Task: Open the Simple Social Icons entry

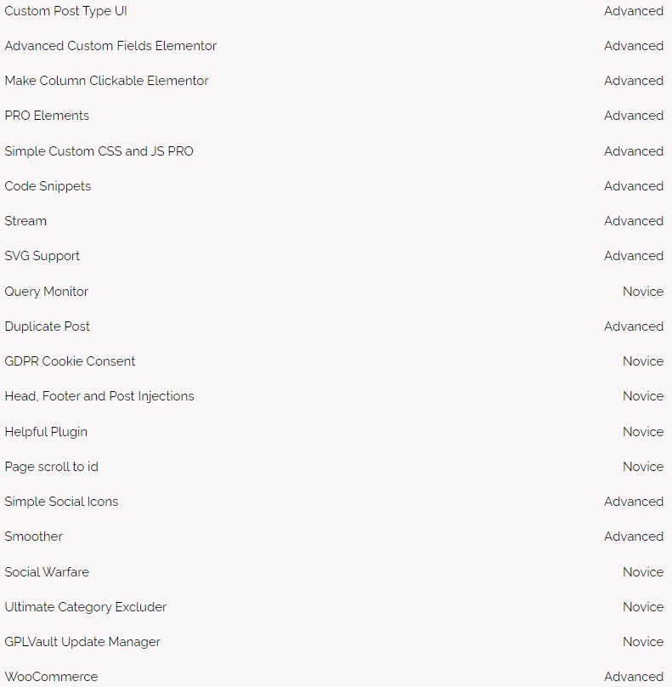Action: pos(61,502)
